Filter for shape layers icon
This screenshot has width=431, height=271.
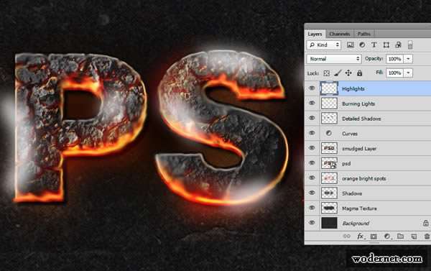click(386, 45)
